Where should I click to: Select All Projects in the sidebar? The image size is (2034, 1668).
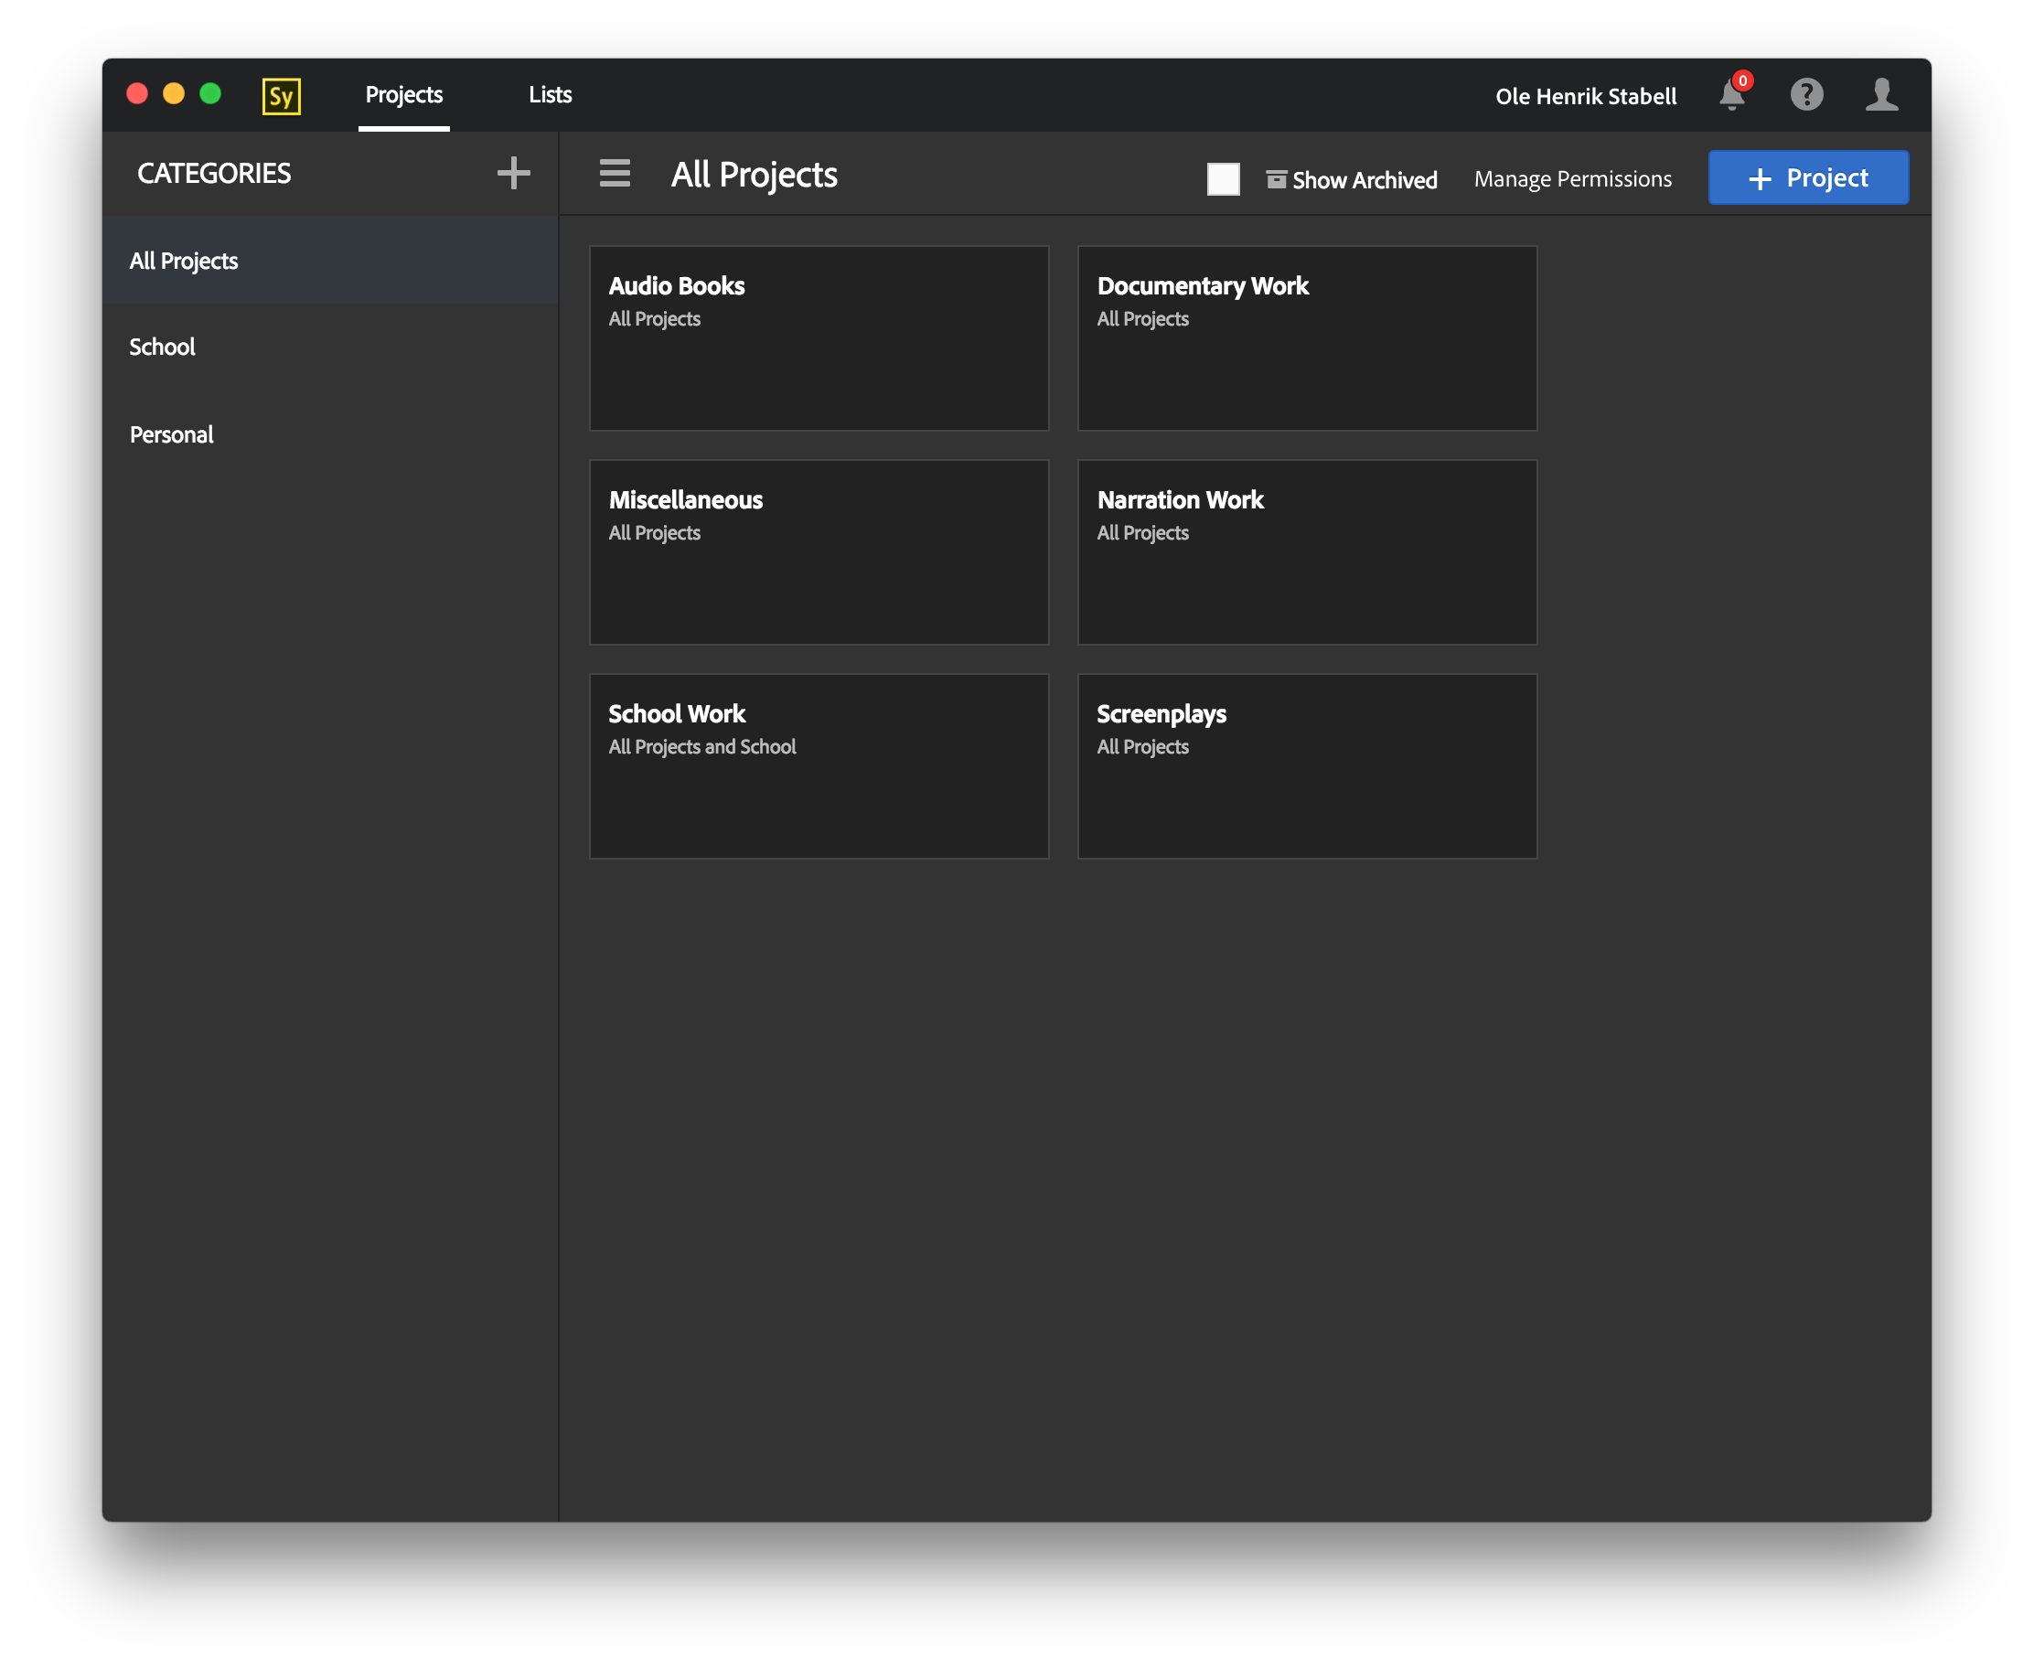pos(184,261)
